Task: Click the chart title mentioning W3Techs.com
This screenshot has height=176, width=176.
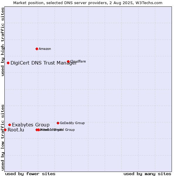Action: [88, 3]
